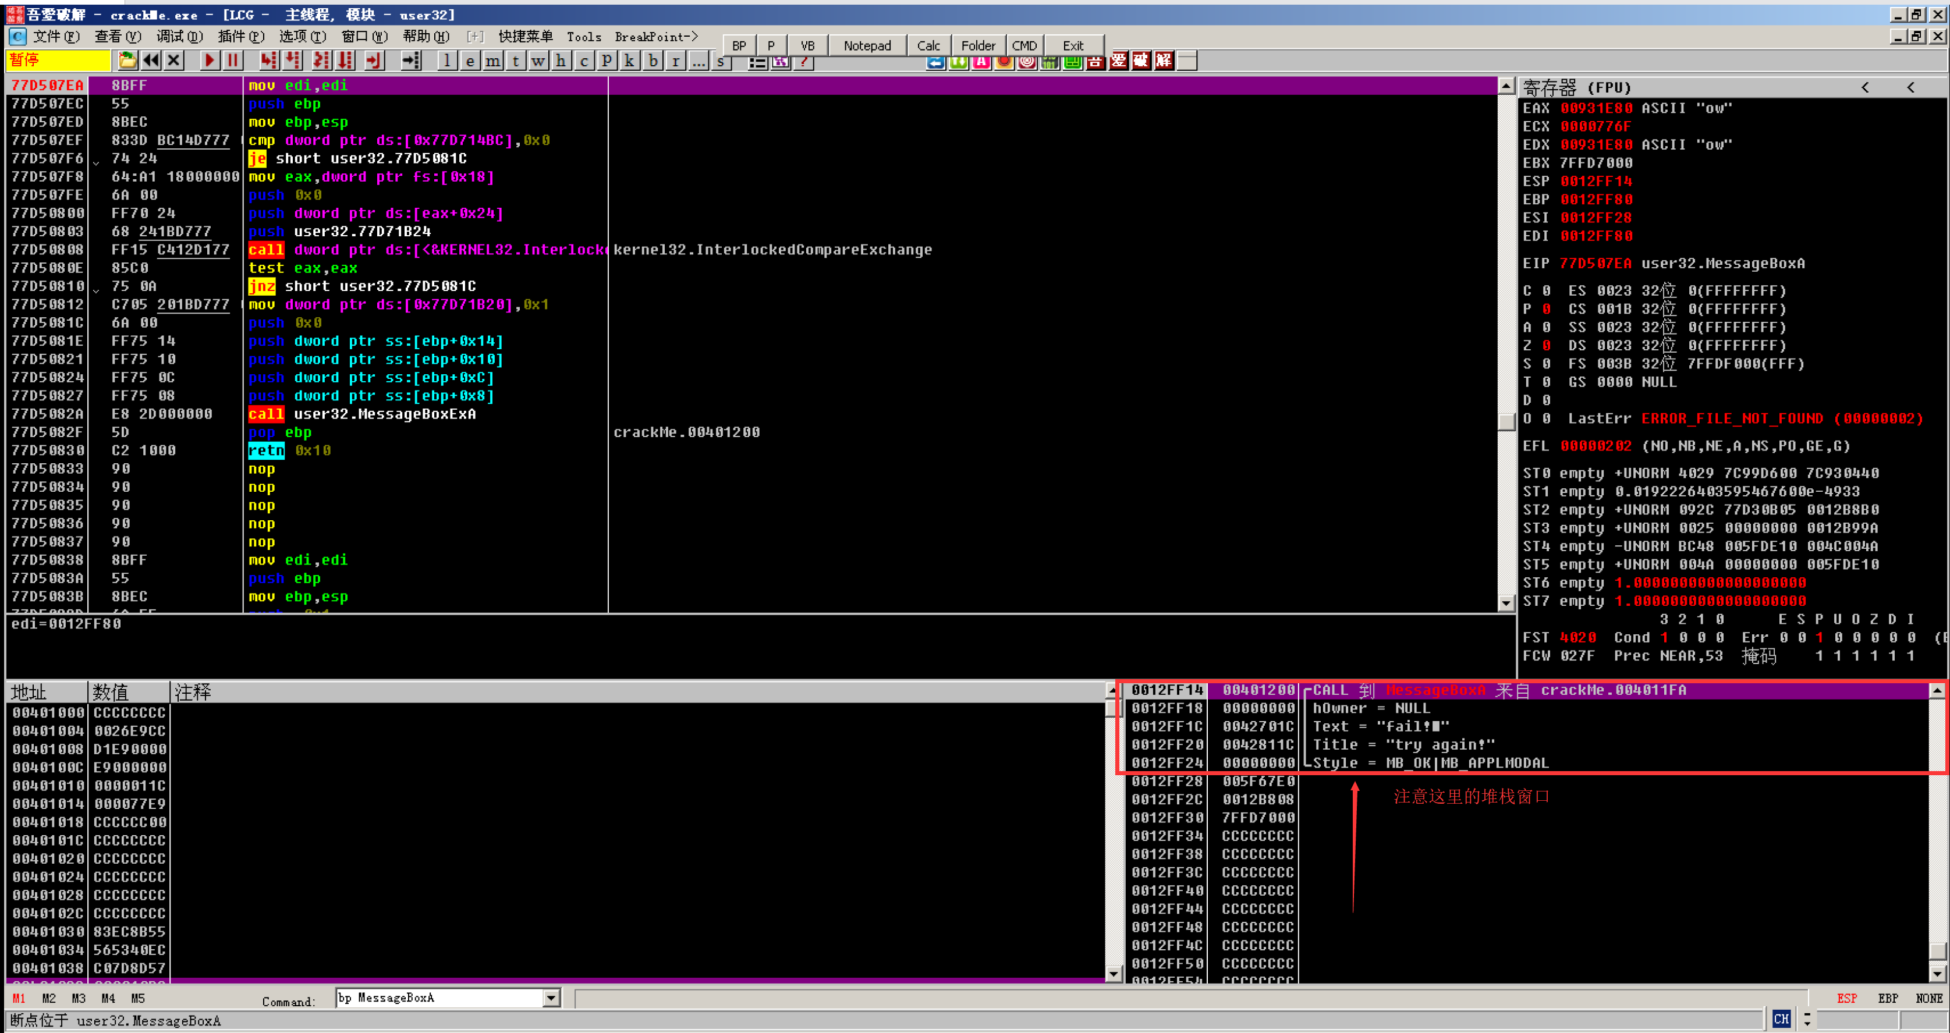This screenshot has width=1950, height=1033.
Task: Open Log window with 'l' button
Action: 448,61
